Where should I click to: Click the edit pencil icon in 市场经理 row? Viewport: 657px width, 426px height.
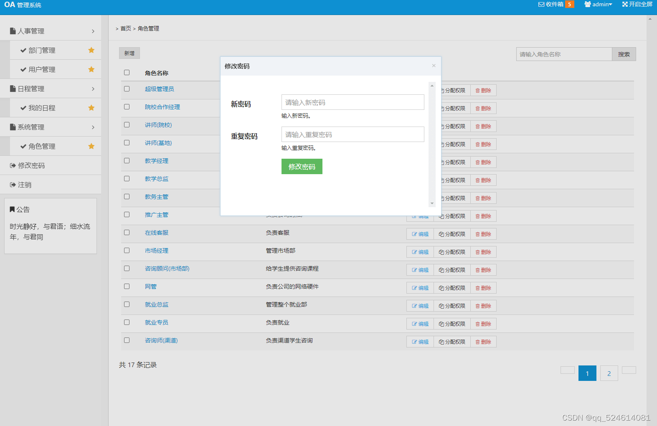[414, 252]
